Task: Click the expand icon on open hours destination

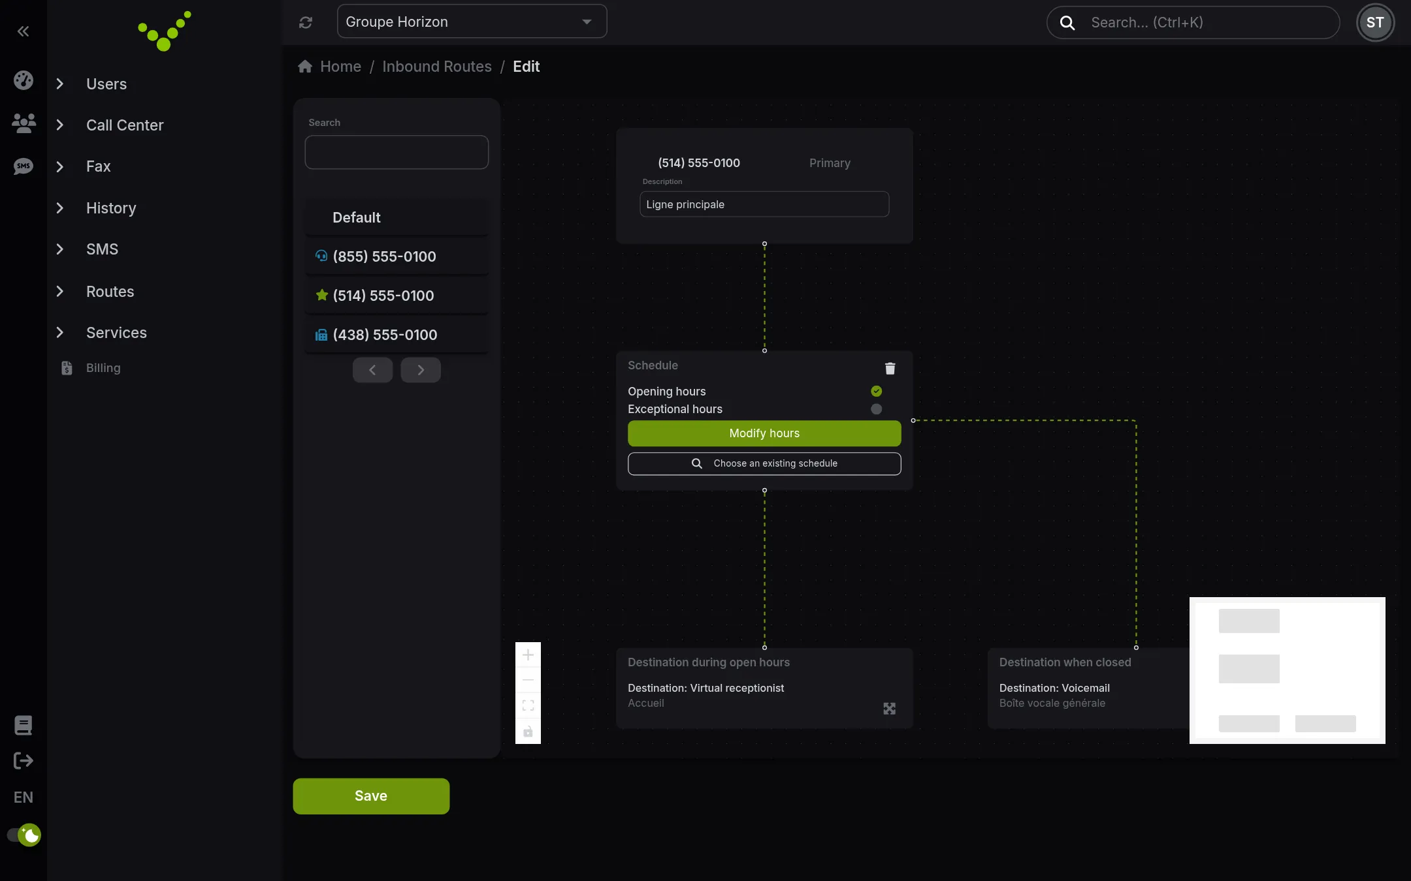Action: [x=890, y=709]
